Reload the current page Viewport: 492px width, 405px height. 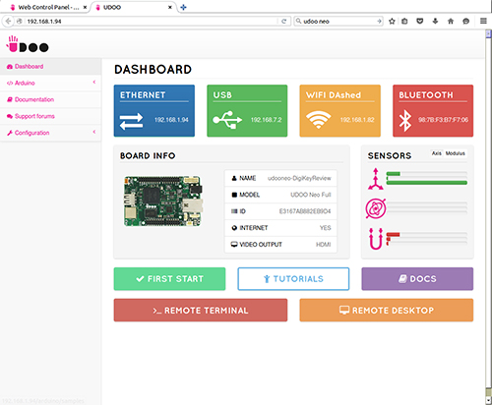283,22
